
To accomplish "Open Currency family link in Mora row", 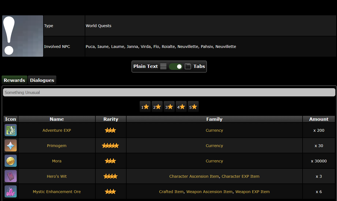I will click(214, 161).
